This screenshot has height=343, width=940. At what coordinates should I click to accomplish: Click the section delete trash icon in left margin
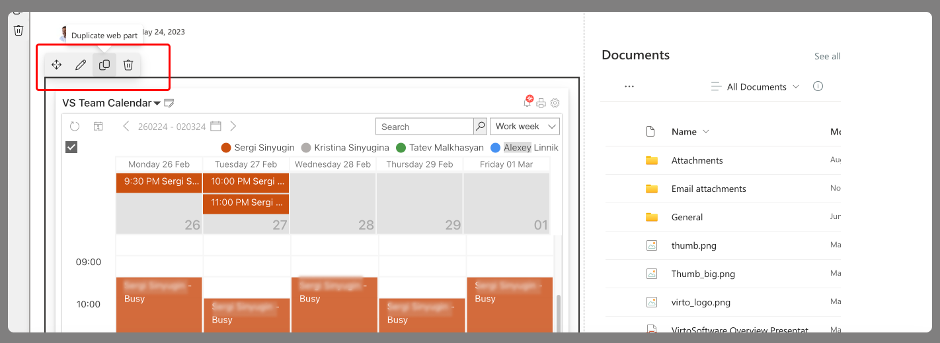[19, 30]
